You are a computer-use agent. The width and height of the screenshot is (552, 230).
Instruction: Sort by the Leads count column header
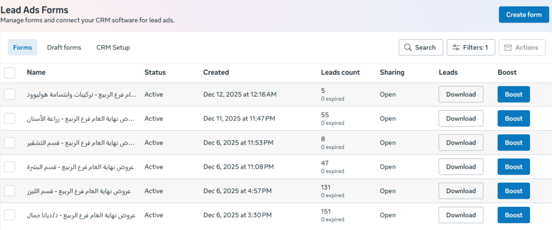[x=340, y=72]
